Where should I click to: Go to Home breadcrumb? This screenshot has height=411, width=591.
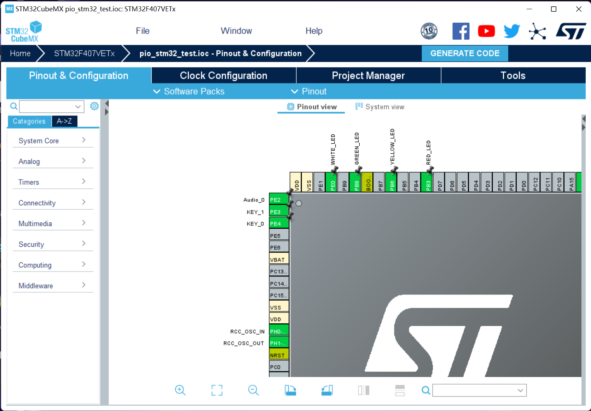20,53
